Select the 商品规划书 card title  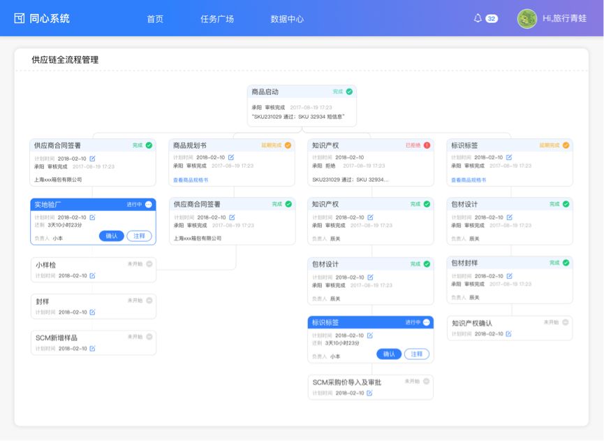pos(190,145)
